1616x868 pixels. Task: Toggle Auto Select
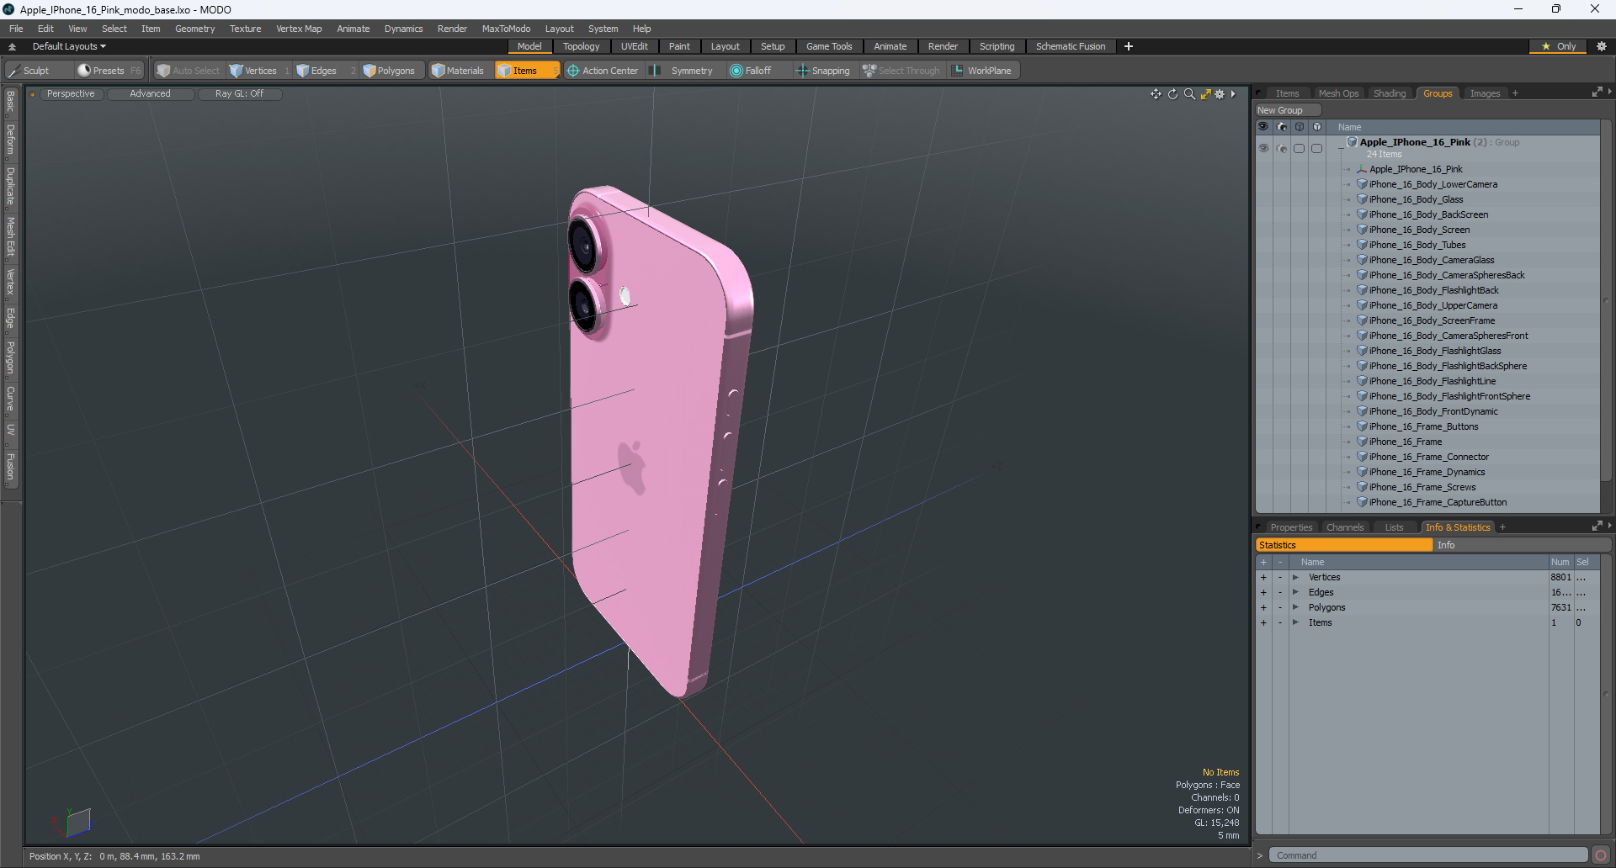click(189, 71)
